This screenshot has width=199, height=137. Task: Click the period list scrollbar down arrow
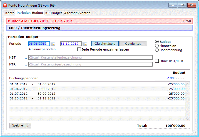tap(187, 118)
